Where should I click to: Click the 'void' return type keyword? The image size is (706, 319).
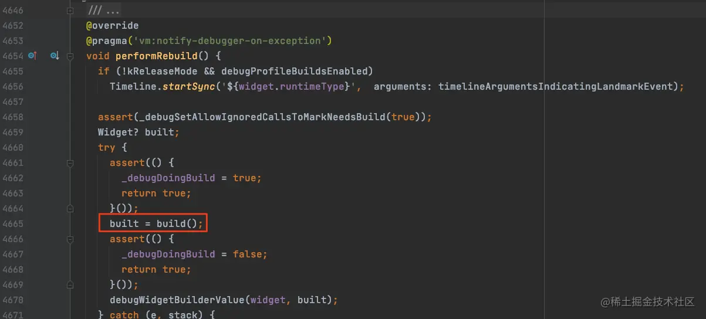(x=98, y=56)
